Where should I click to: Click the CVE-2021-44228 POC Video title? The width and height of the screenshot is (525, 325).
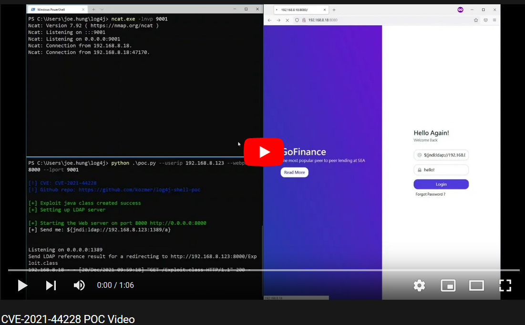[x=68, y=319]
